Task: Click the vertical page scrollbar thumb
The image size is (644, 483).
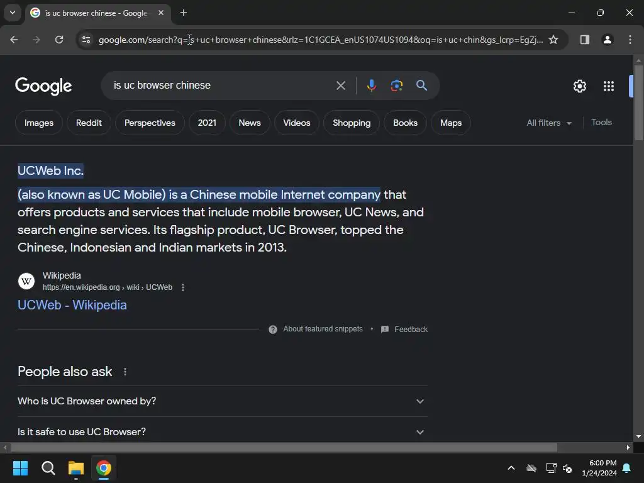Action: 638,103
